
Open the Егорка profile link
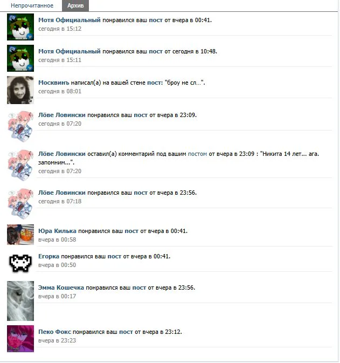click(x=48, y=257)
